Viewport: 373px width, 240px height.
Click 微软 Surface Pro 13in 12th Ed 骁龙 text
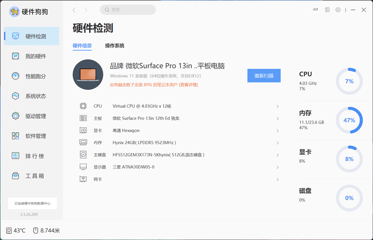click(146, 118)
